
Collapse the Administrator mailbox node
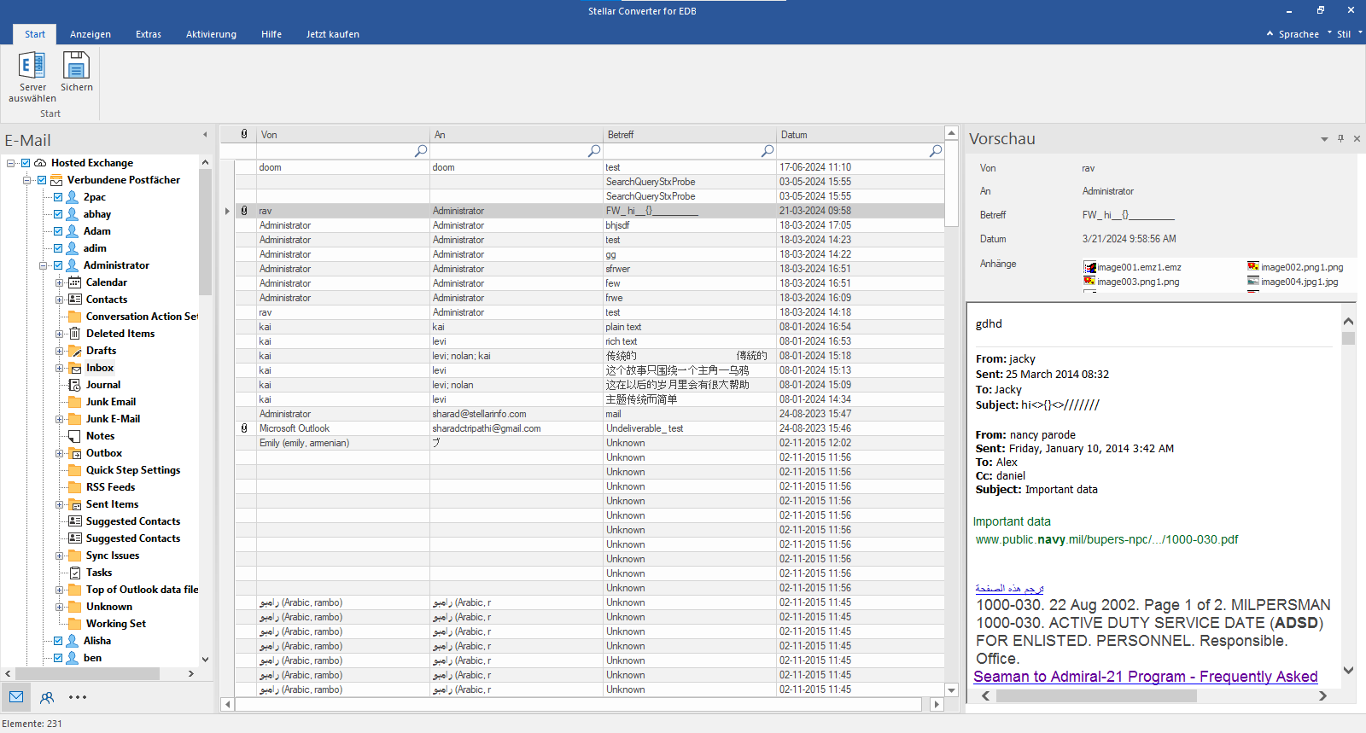44,265
